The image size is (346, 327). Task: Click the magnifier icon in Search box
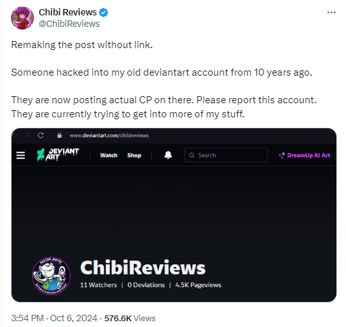point(192,155)
